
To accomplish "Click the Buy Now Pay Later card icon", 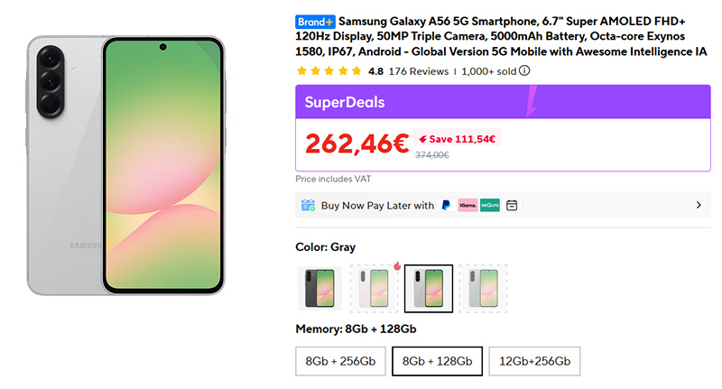I will [308, 206].
